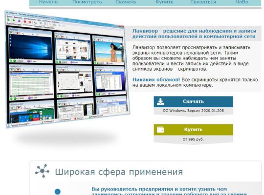Click the green play icon in screenshot toolbar
264x195 pixels.
14,20
